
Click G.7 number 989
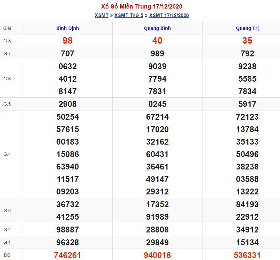point(157,53)
